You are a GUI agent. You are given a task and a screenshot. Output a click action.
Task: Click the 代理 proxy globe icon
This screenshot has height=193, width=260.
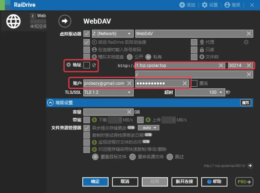click(x=201, y=42)
